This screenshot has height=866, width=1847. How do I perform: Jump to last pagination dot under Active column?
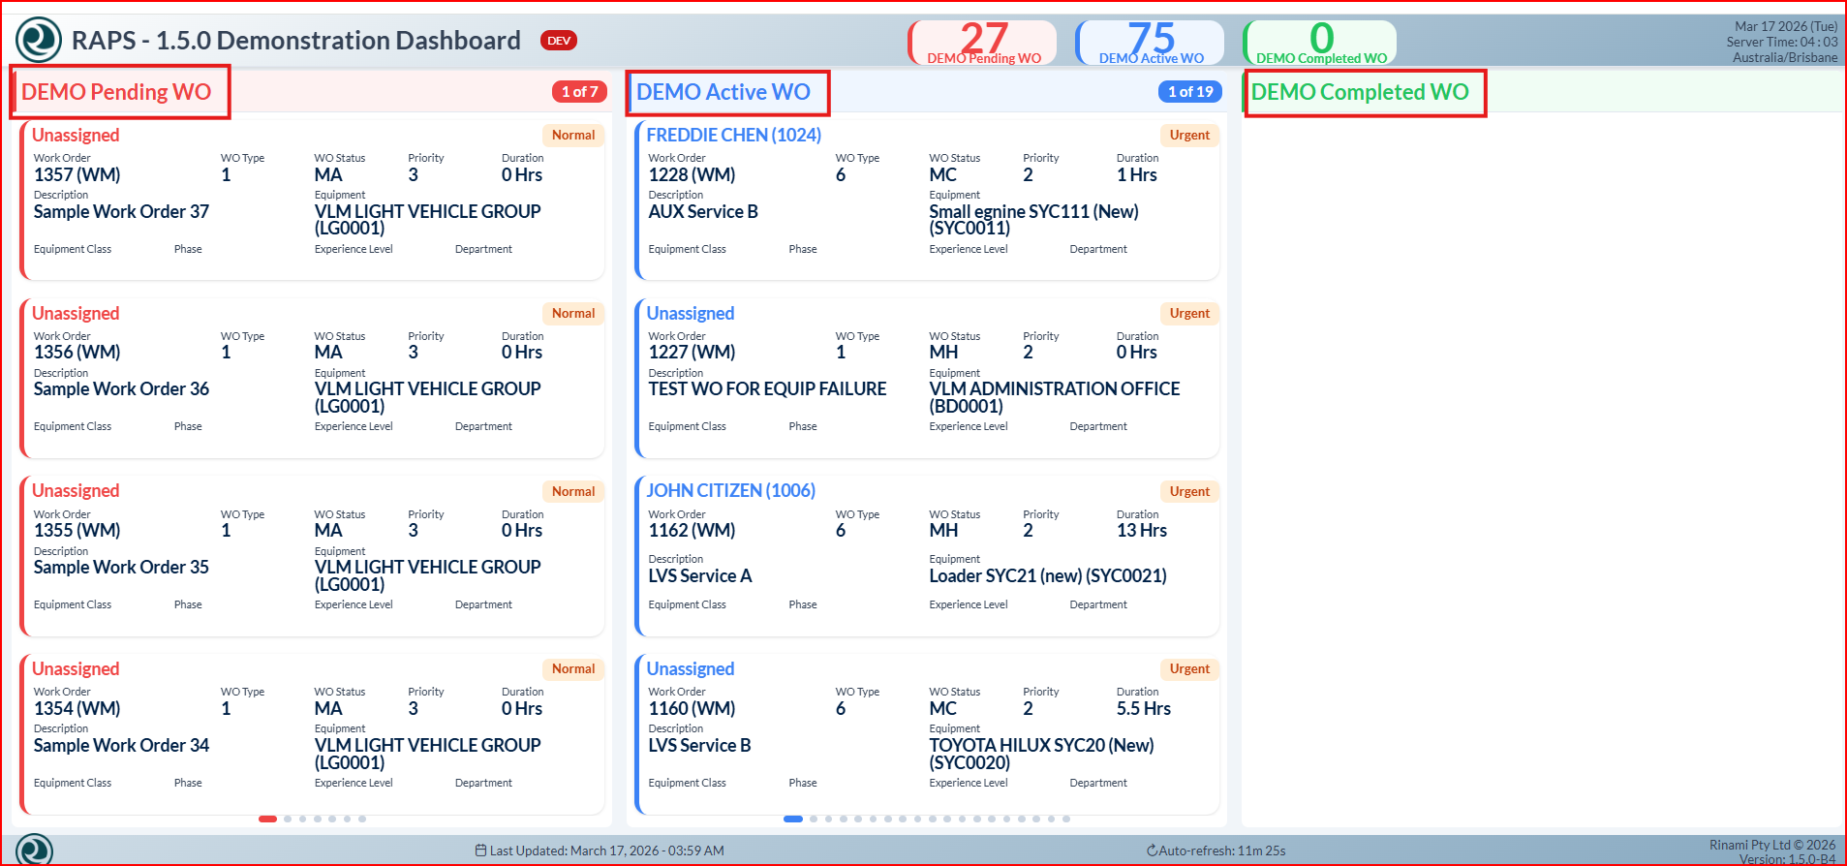pyautogui.click(x=1066, y=819)
